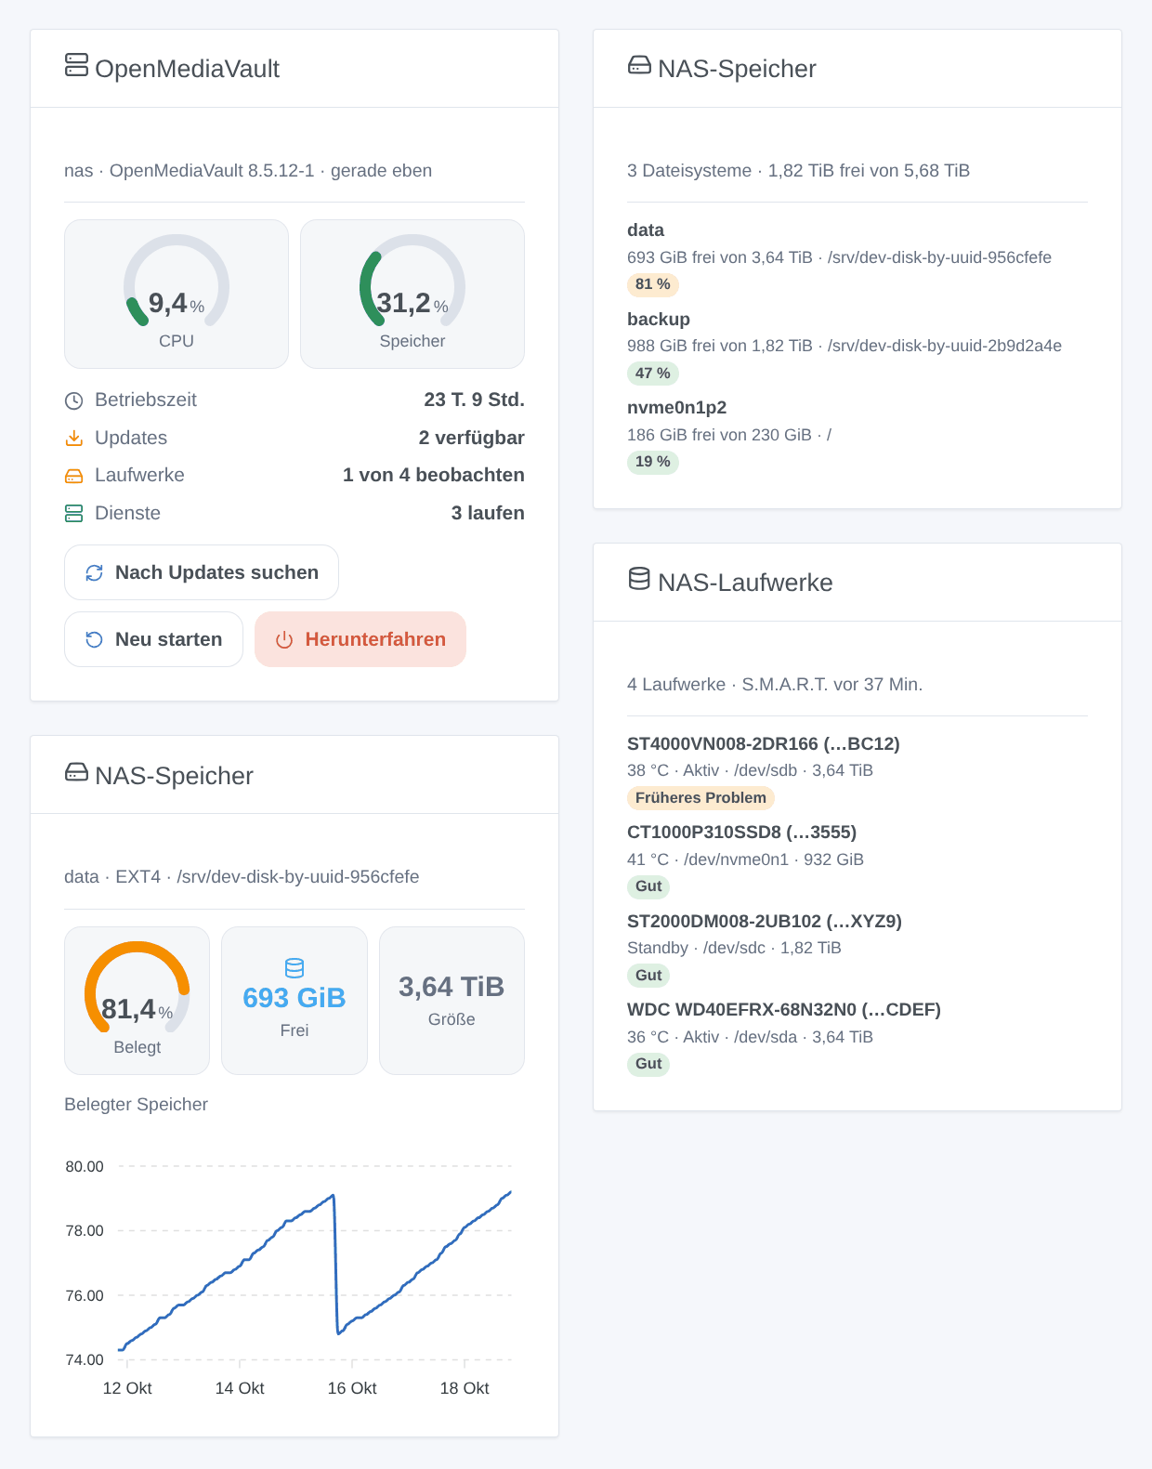Click the 41 °C /dev/nvme0n1 details

[x=746, y=859]
